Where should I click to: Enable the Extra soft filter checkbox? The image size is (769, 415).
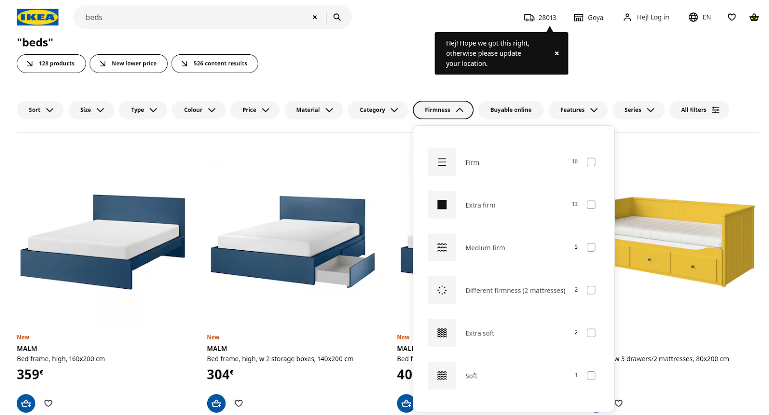click(591, 333)
